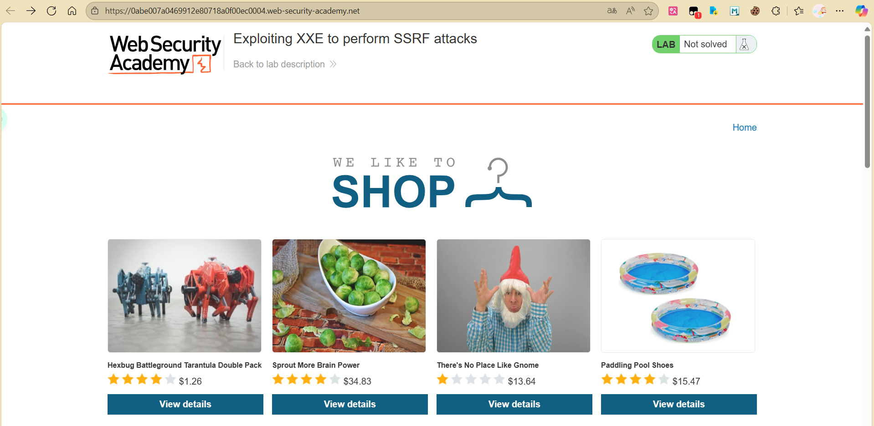The height and width of the screenshot is (426, 874).
Task: Open the favorites list icon
Action: [799, 11]
